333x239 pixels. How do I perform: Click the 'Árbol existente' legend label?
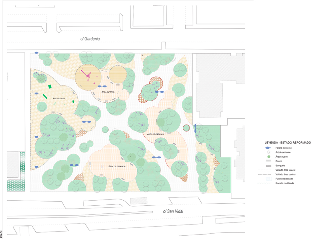[283, 152]
